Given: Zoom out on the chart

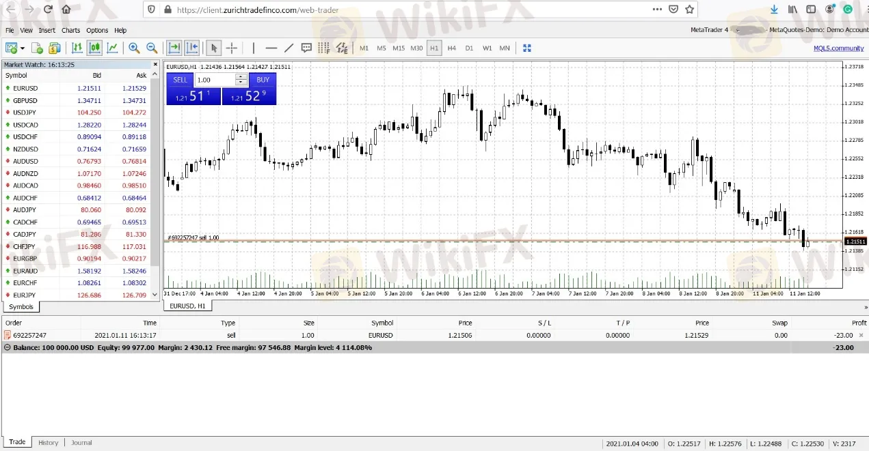Looking at the screenshot, I should point(152,48).
